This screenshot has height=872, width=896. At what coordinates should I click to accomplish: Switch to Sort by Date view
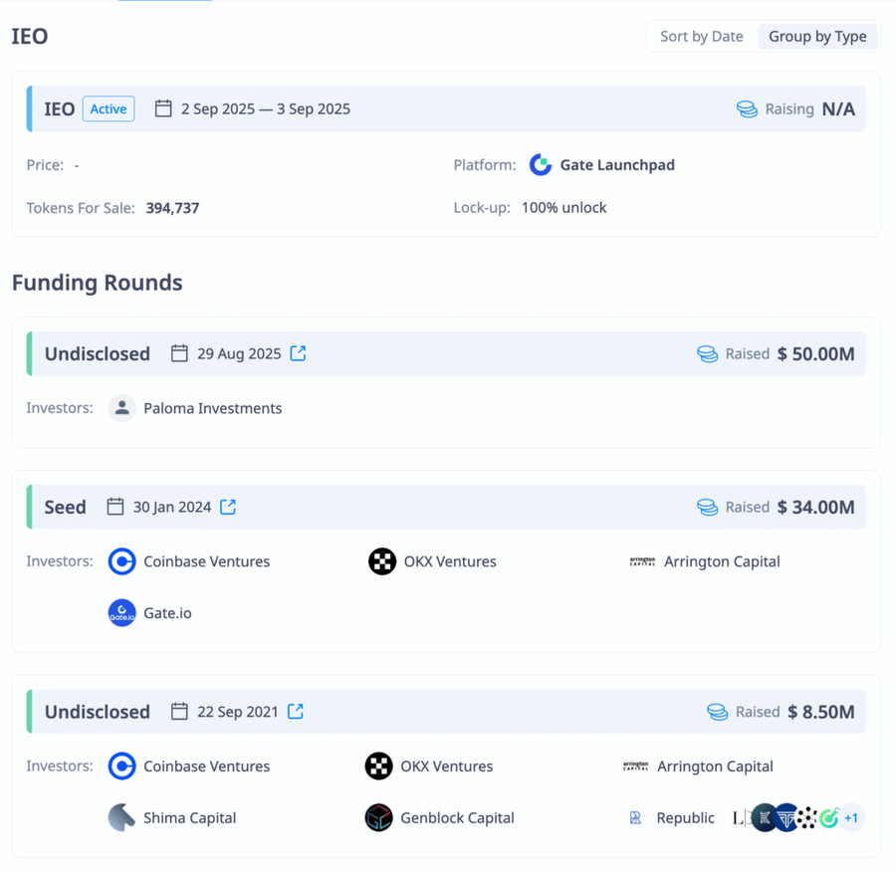[x=701, y=37]
